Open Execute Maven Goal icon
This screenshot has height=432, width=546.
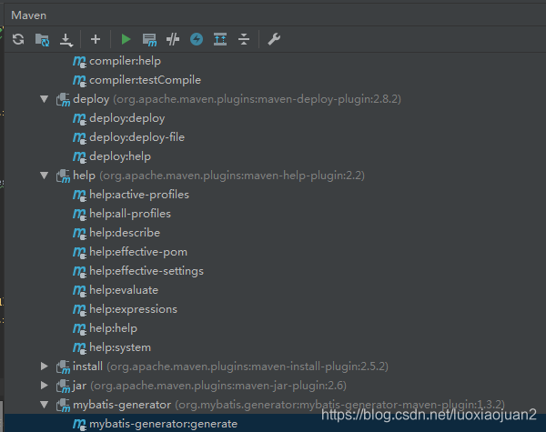149,39
